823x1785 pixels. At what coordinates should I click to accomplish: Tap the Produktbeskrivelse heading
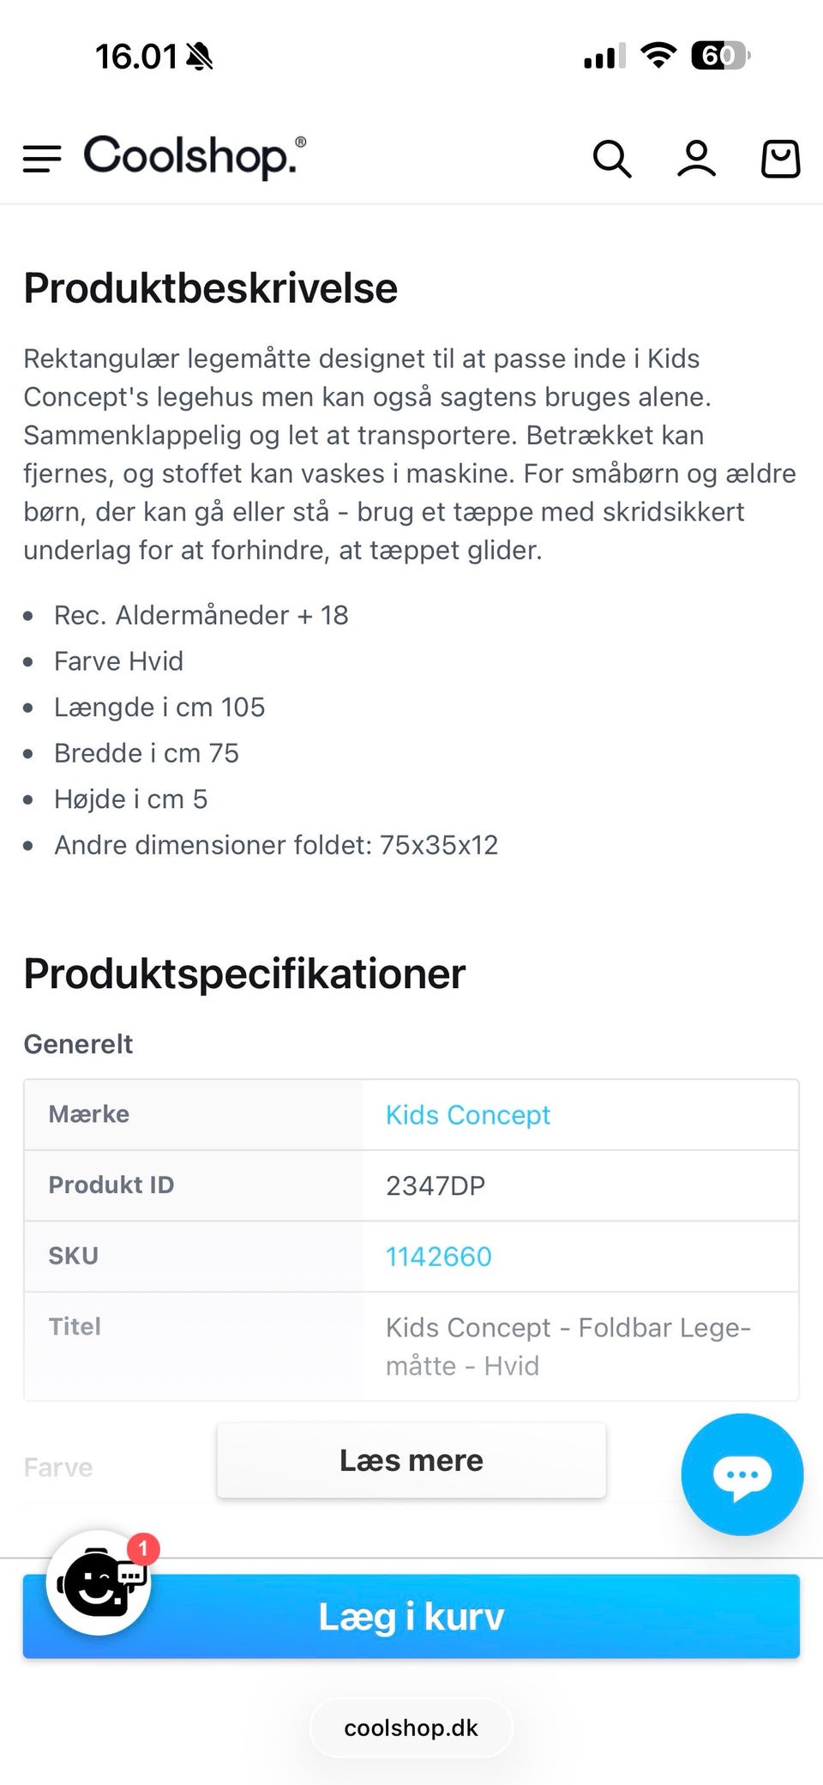pyautogui.click(x=210, y=288)
